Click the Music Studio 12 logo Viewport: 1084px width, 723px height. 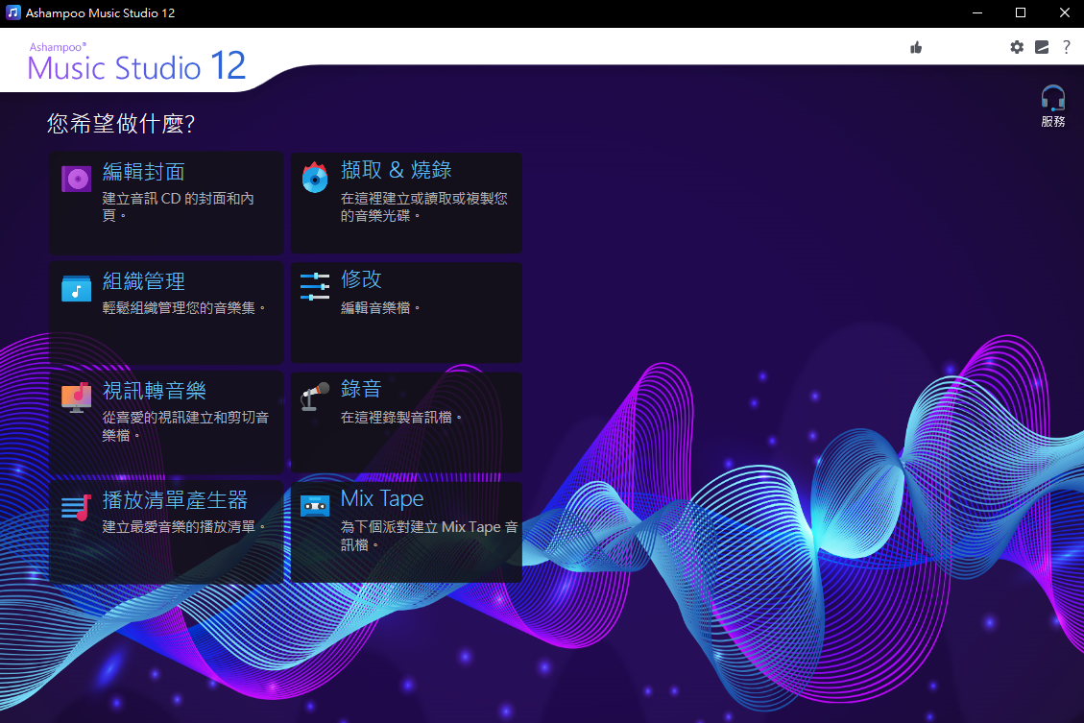137,62
